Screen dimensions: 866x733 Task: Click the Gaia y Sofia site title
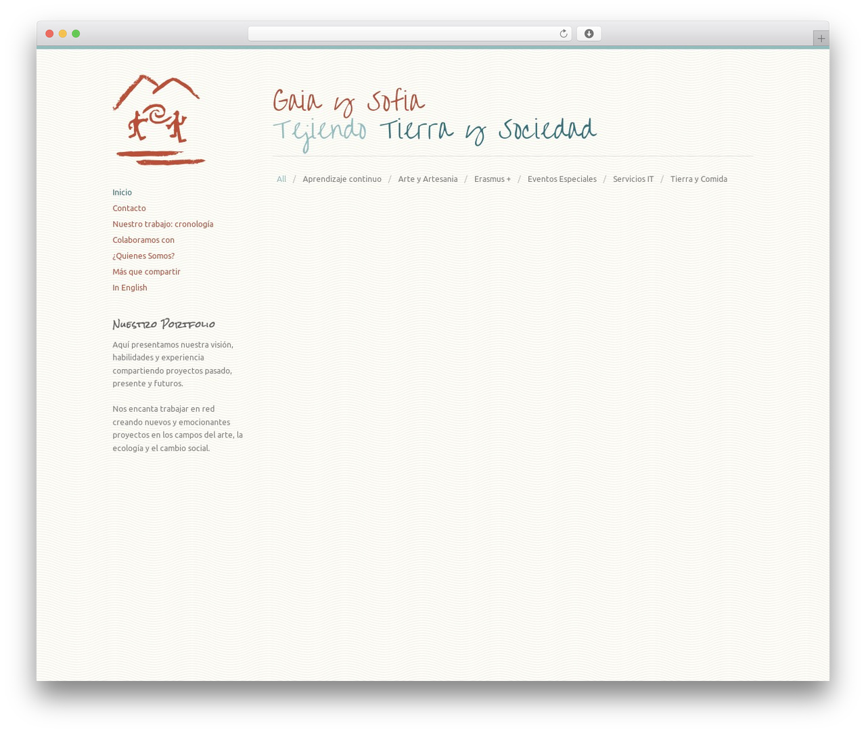pos(349,101)
